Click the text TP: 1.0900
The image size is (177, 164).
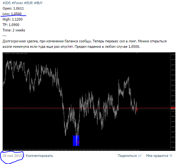click(11, 25)
